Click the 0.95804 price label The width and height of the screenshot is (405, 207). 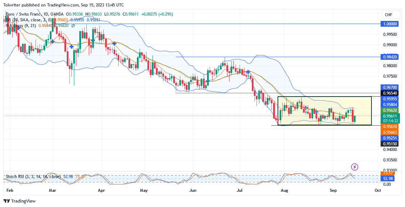coord(389,104)
